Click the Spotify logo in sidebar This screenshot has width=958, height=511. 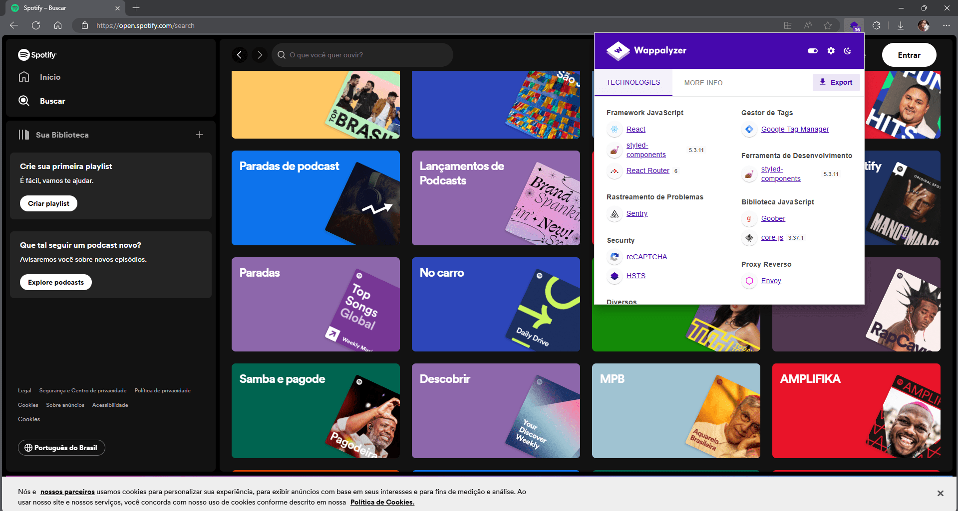coord(37,55)
